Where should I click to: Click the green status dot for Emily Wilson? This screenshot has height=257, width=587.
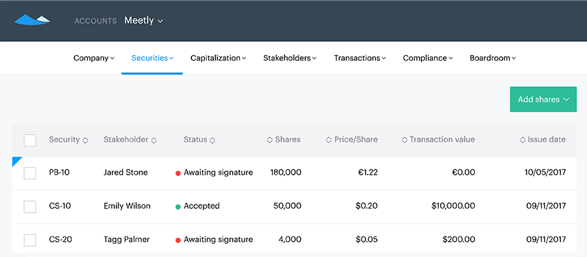click(178, 207)
